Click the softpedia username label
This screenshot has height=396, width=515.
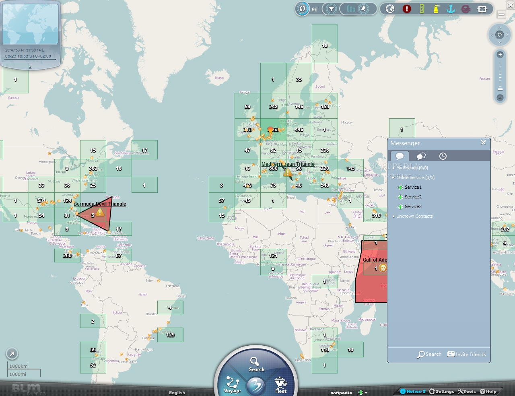341,393
